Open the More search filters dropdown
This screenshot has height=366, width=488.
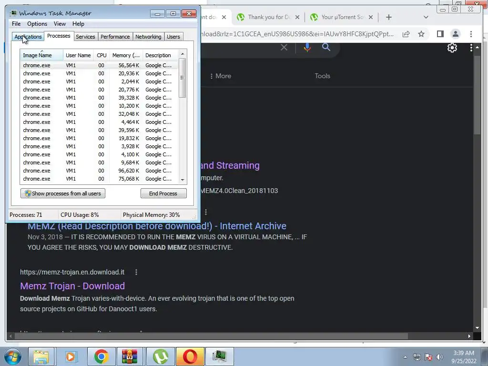click(x=221, y=76)
